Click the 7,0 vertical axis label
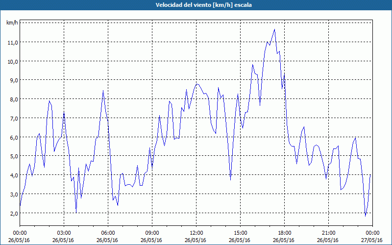The width and height of the screenshot is (392, 245). coord(14,119)
